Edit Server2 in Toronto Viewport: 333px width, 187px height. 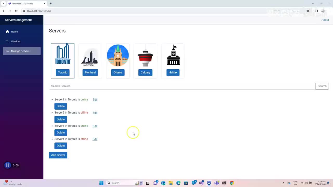[x=95, y=113]
